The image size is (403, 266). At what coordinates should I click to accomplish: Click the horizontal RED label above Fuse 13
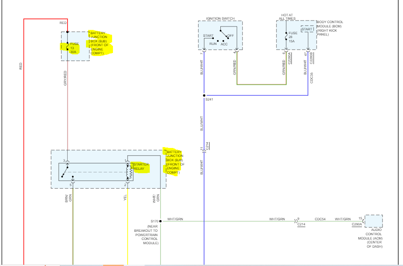(x=63, y=23)
